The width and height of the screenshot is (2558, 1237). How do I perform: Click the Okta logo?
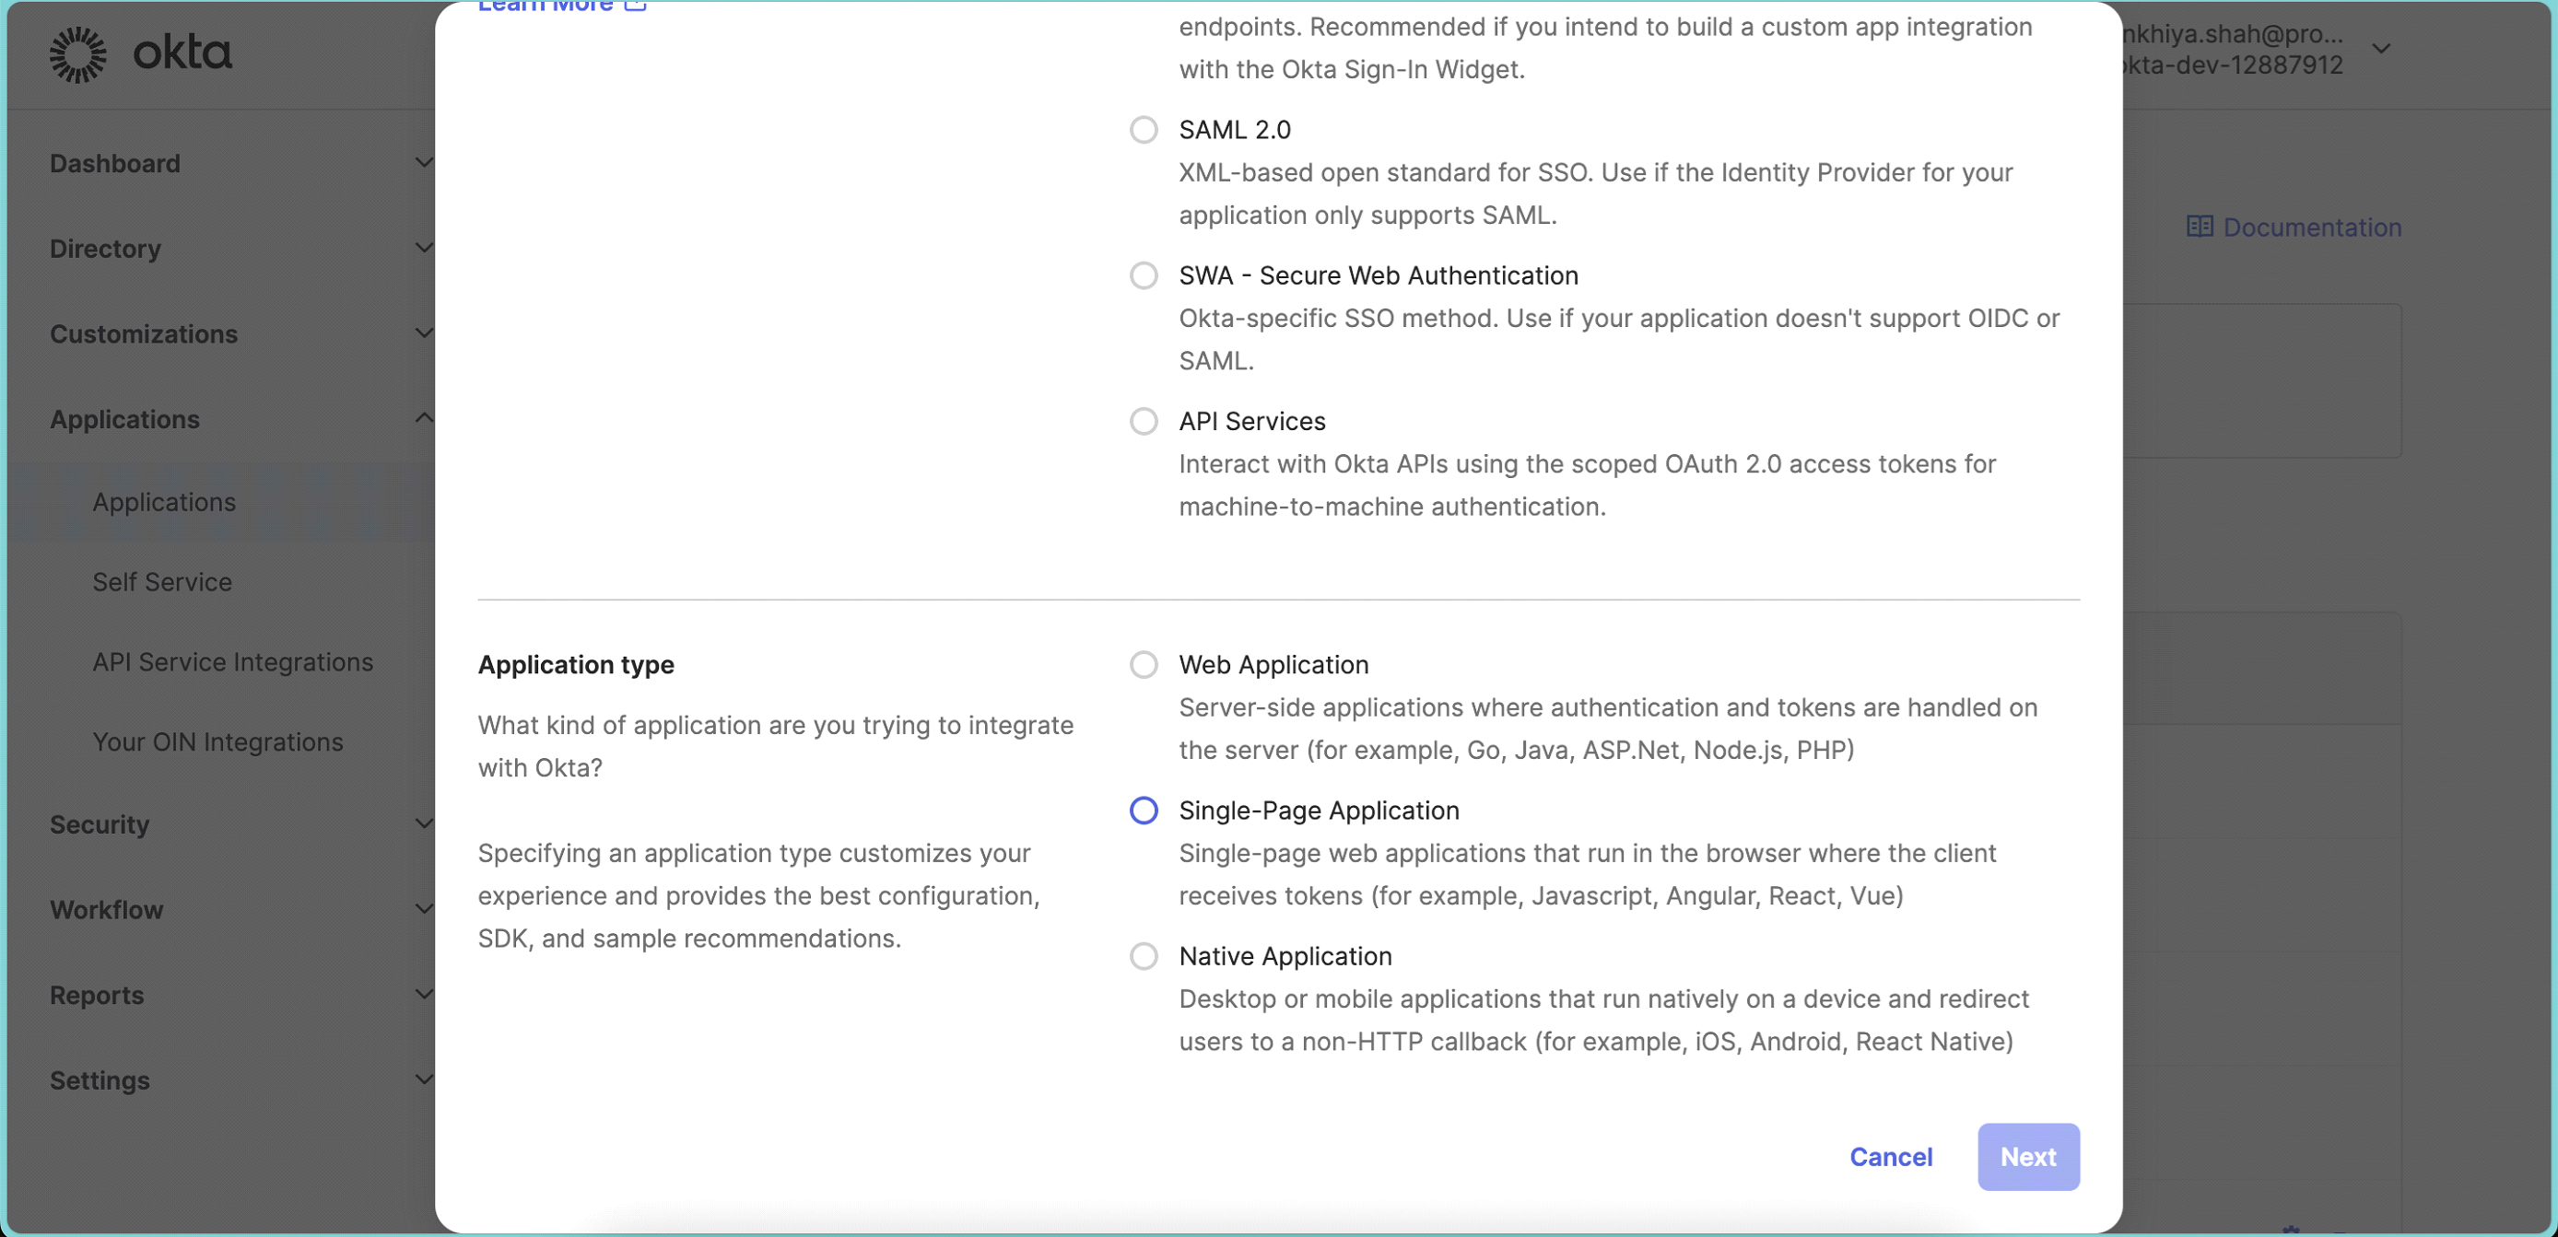[x=139, y=54]
